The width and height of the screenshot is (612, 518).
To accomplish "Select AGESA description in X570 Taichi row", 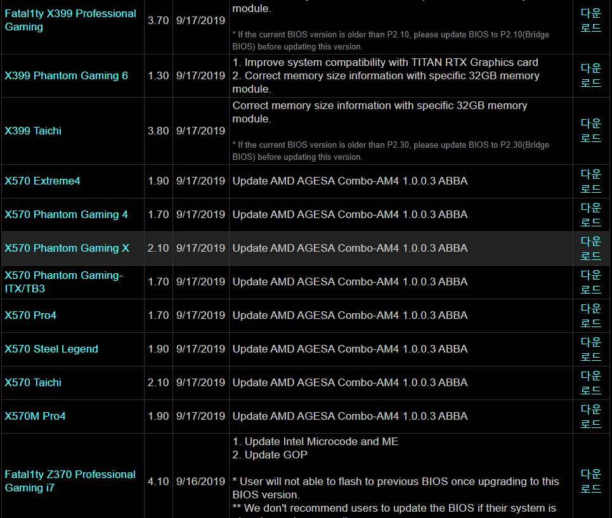I will pyautogui.click(x=349, y=382).
